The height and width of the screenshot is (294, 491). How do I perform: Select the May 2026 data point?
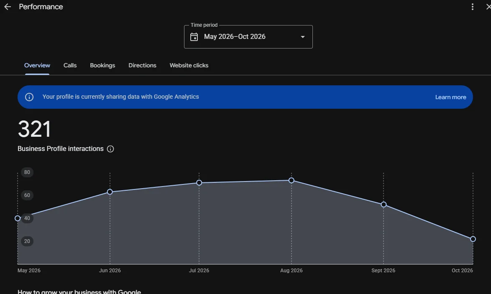point(18,218)
